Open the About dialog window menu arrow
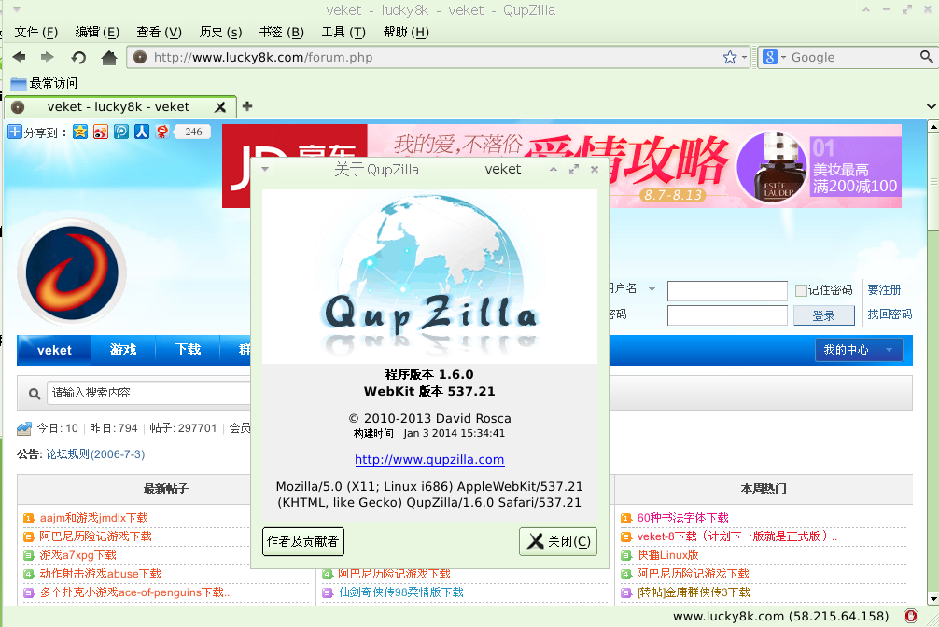 click(265, 170)
